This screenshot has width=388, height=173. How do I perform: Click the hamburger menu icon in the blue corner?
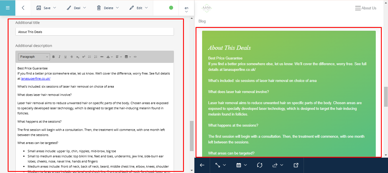coord(8,8)
